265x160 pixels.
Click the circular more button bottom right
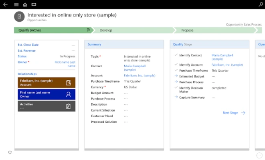click(x=259, y=155)
